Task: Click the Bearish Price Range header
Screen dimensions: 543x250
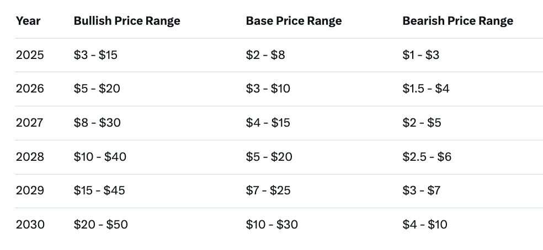Action: coord(457,21)
